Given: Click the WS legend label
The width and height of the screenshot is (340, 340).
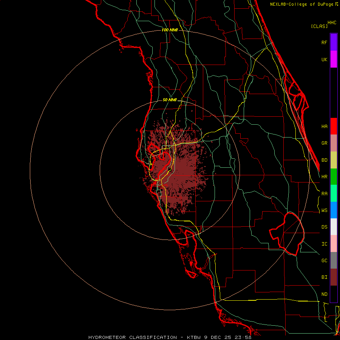Looking at the screenshot, I should coord(325,210).
